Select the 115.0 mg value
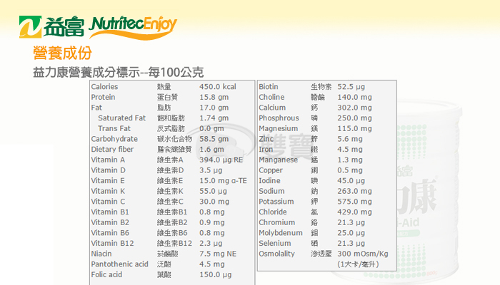This screenshot has height=285, width=500. (x=354, y=128)
